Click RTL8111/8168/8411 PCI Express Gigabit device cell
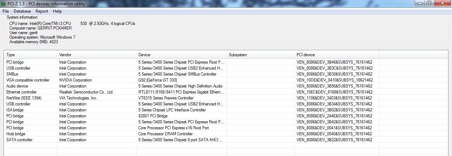 (x=181, y=92)
